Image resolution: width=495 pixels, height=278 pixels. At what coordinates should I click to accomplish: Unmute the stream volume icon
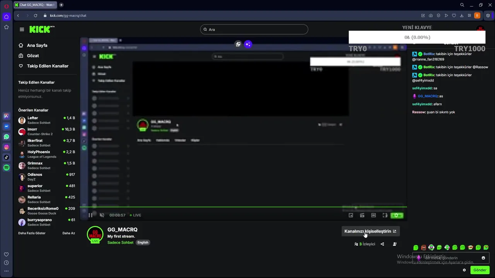click(102, 215)
